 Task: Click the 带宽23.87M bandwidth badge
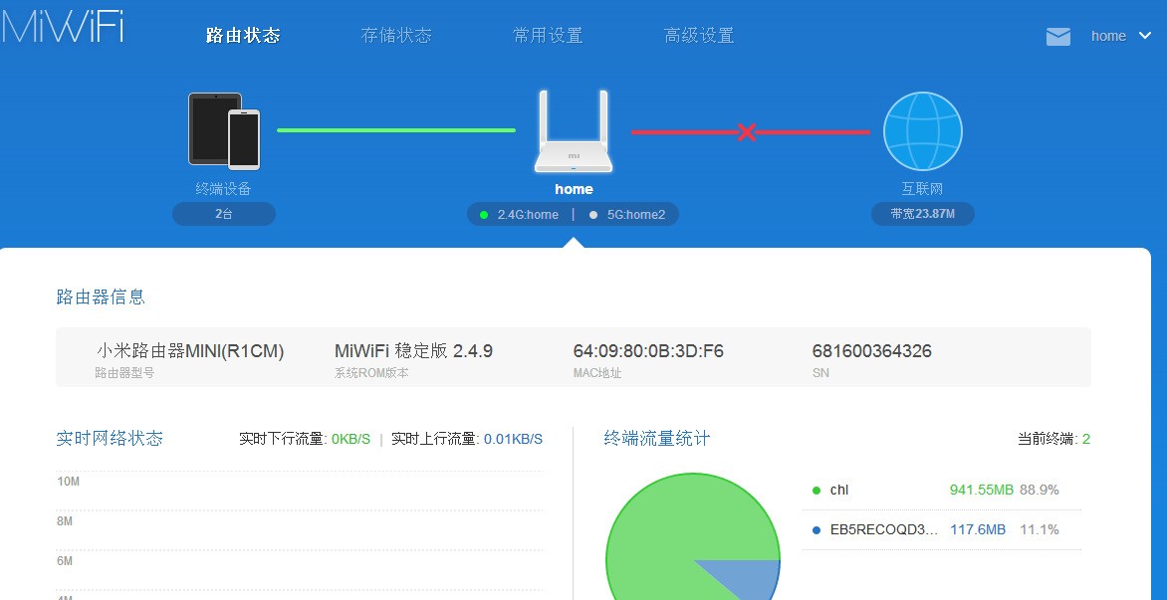pyautogui.click(x=922, y=213)
